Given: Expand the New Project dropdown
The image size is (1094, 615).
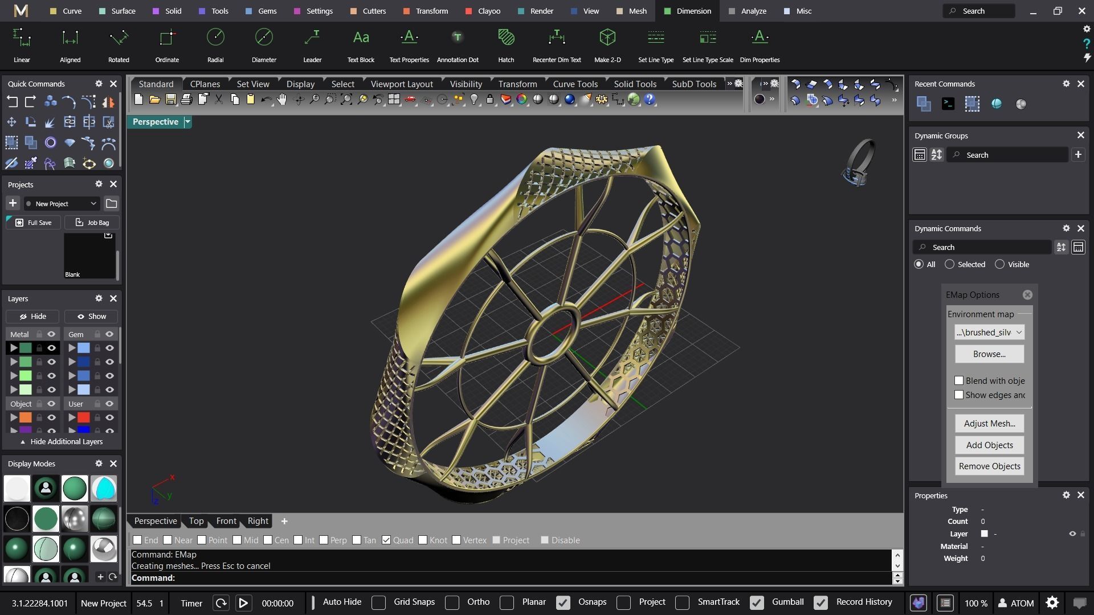Looking at the screenshot, I should pos(93,203).
